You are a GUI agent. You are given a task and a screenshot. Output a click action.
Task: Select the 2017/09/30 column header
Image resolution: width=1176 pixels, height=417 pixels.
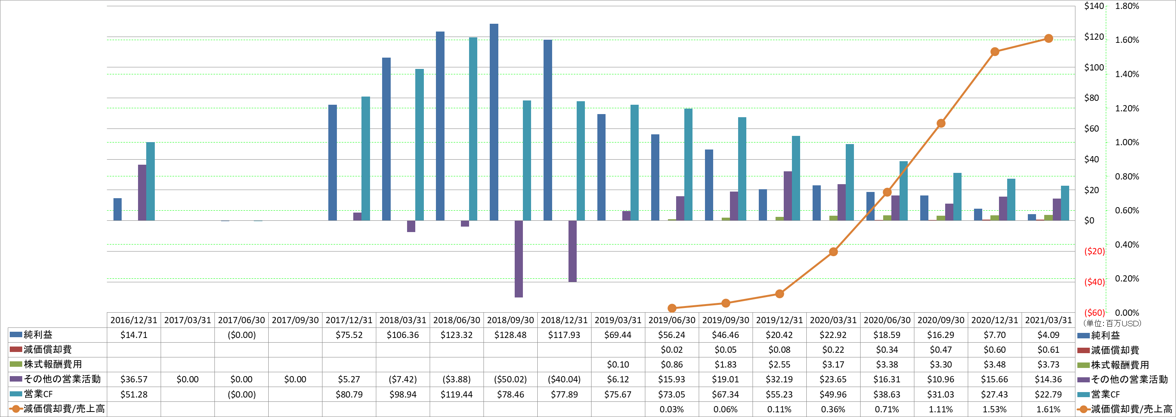[x=295, y=320]
